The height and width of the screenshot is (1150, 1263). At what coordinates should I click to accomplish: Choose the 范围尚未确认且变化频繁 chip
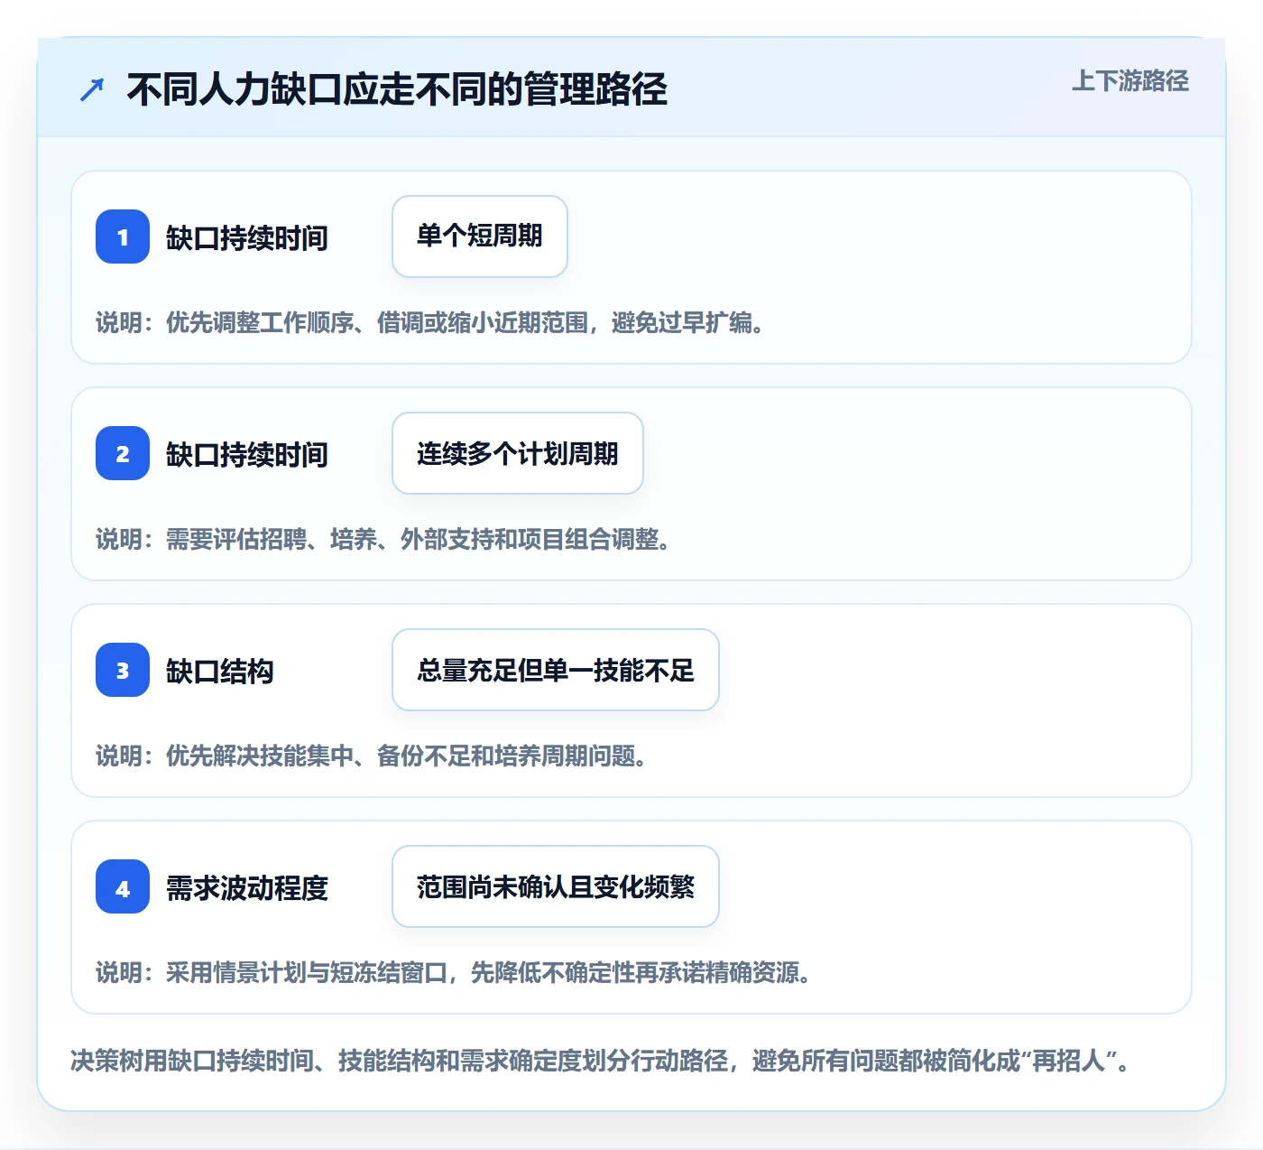[556, 886]
